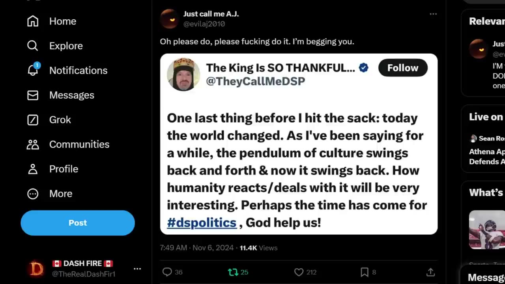The image size is (505, 284).
Task: Toggle bookmark for this post
Action: [x=365, y=272]
